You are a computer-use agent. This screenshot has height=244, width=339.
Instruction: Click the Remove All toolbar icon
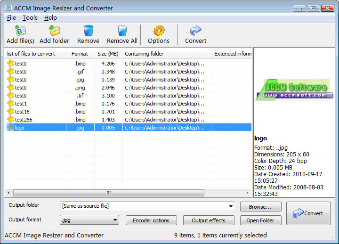coord(122,31)
